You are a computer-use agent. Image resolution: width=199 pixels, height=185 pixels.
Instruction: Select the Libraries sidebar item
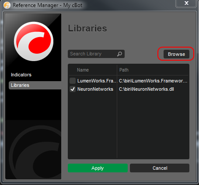(x=35, y=85)
